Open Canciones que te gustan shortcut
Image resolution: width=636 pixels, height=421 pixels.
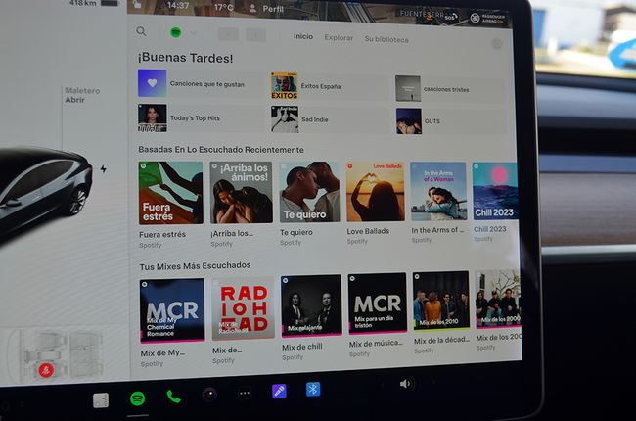201,83
